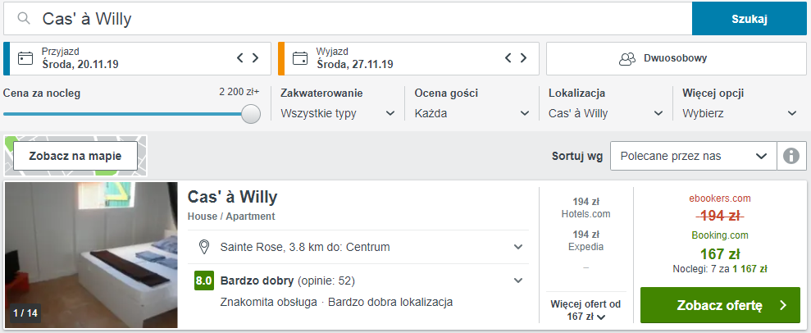Click Noclegi: 7 za 1 167 zł text
Viewport: 811px width, 333px height.
click(x=720, y=269)
